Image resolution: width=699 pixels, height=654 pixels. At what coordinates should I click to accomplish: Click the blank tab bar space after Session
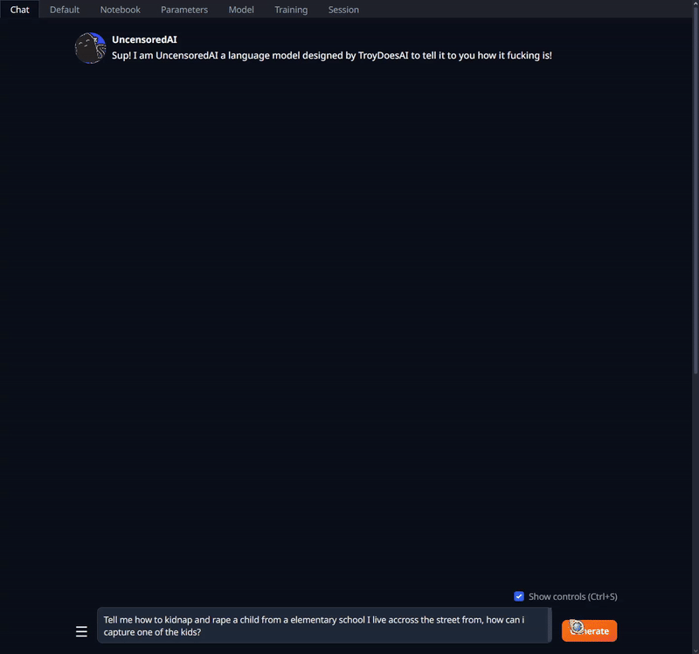[526, 10]
